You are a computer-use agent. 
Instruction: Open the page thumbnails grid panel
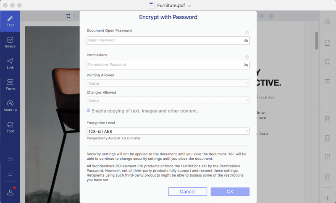(327, 21)
